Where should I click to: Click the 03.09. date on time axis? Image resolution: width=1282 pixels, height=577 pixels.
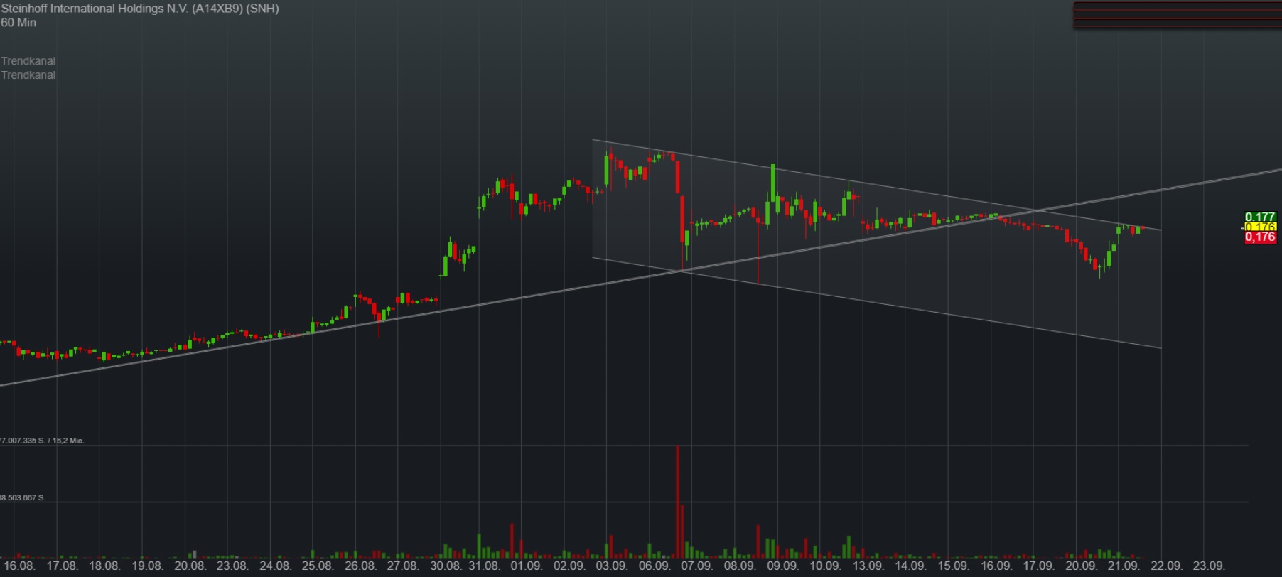[x=611, y=566]
